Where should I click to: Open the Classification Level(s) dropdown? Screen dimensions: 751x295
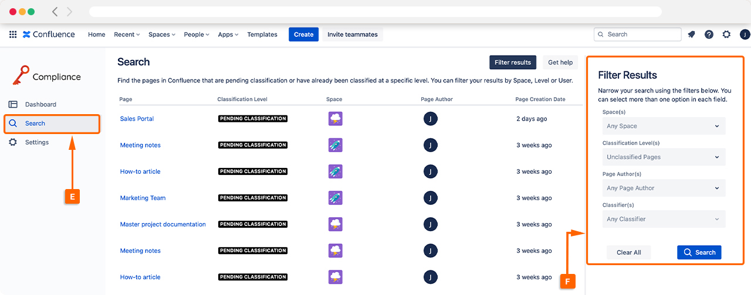click(x=664, y=157)
